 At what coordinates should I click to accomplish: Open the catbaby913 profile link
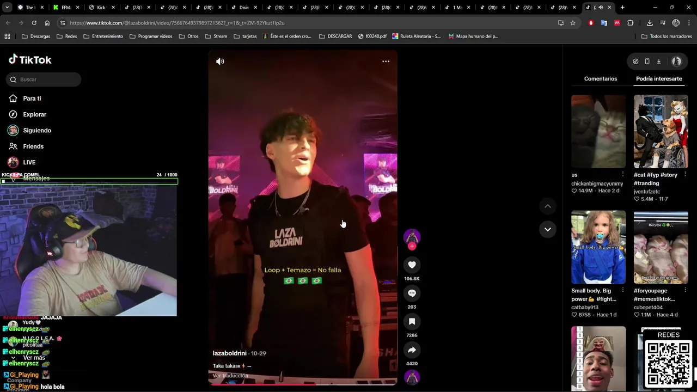[x=585, y=307]
